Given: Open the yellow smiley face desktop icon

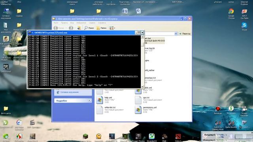Looking at the screenshot, I should pyautogui.click(x=98, y=136).
